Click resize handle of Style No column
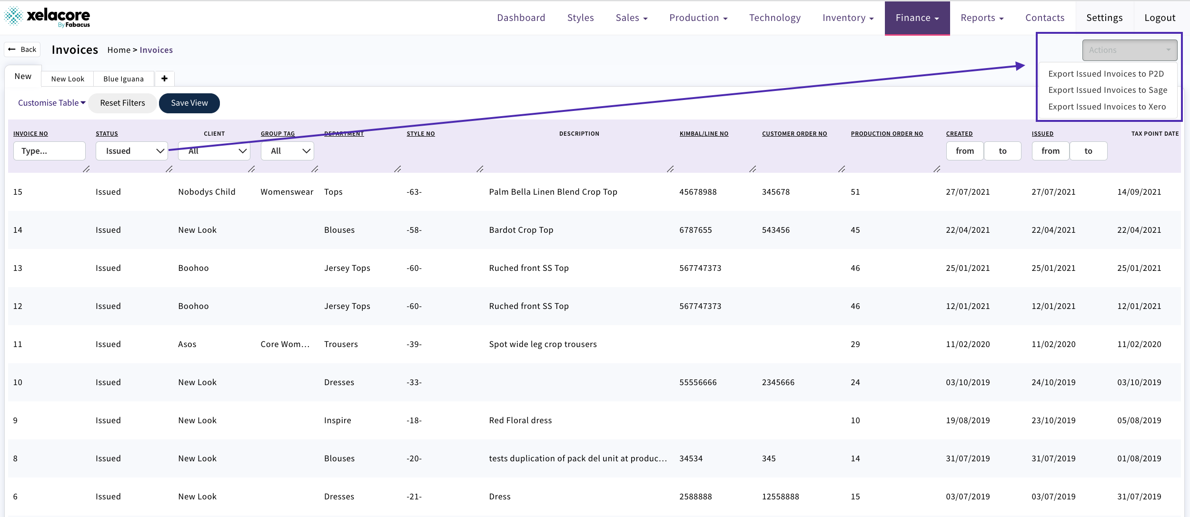 [x=480, y=169]
